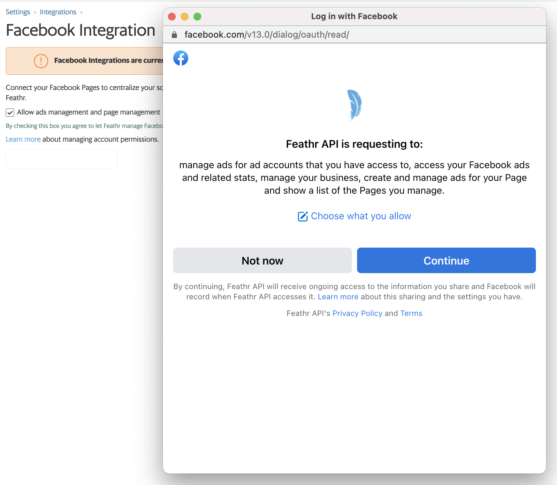Open the Settings breadcrumb link
This screenshot has height=485, width=557.
click(x=18, y=12)
